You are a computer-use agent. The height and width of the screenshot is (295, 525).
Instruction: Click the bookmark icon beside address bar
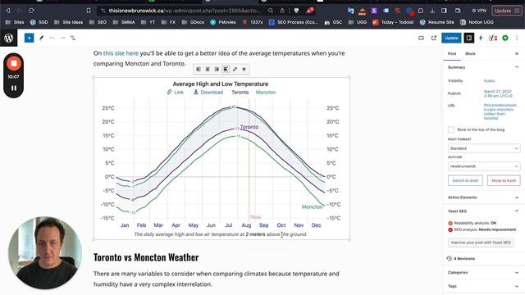[89, 11]
